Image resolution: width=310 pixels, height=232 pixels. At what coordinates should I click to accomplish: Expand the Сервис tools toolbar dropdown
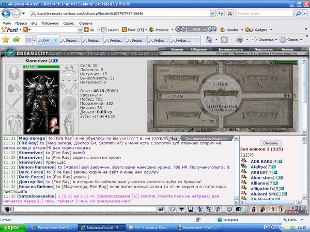click(301, 40)
